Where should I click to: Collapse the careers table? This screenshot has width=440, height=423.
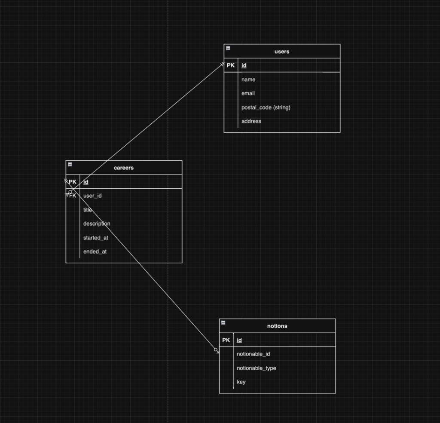70,165
